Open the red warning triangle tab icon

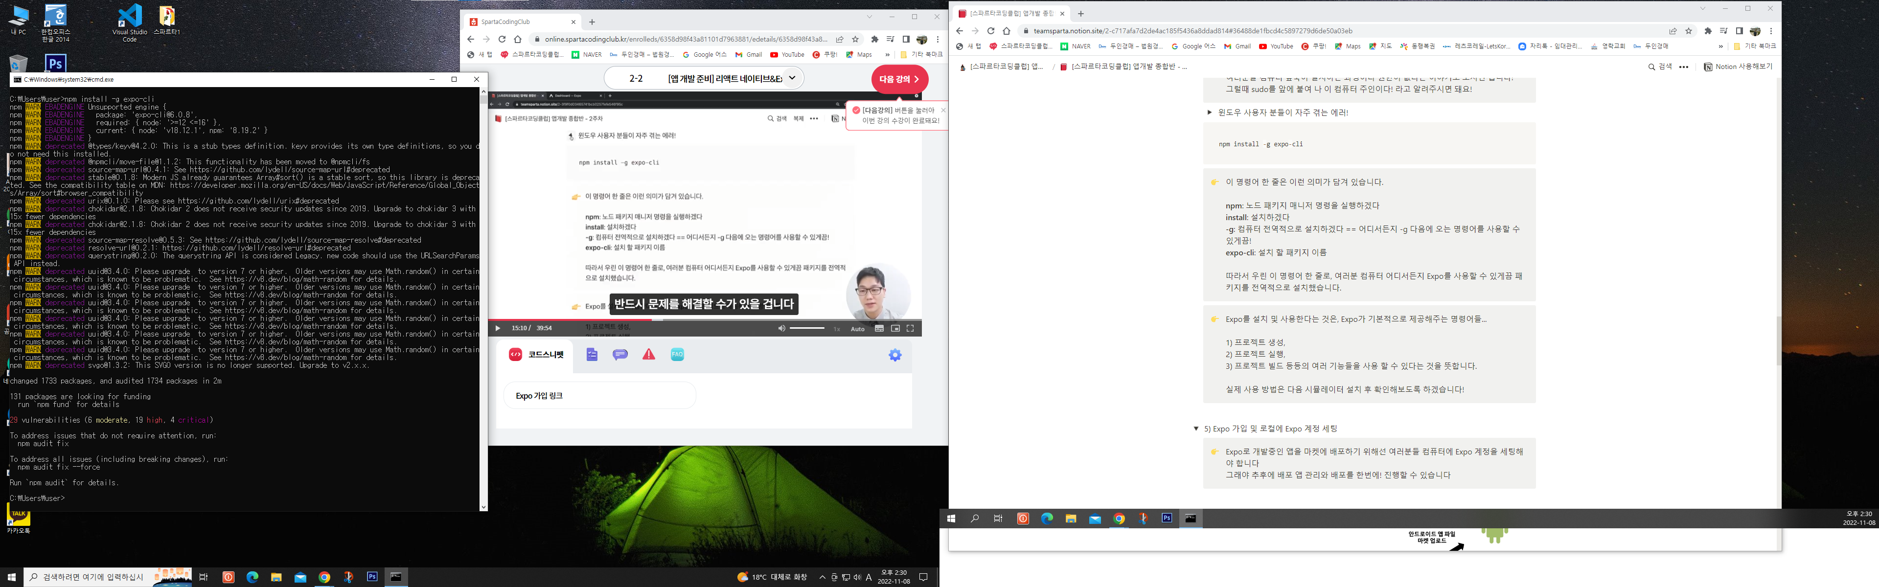pos(648,354)
